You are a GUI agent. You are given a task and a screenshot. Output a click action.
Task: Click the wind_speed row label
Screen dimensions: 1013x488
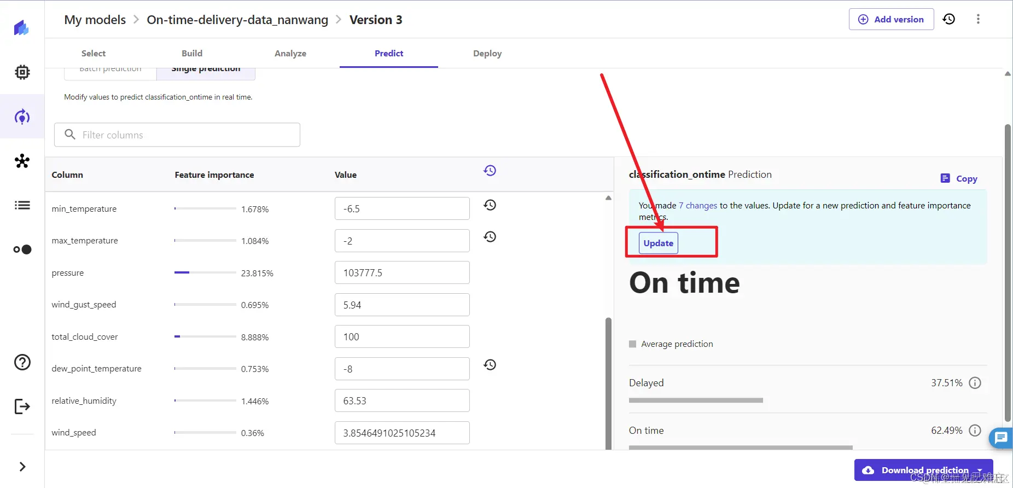click(x=74, y=433)
